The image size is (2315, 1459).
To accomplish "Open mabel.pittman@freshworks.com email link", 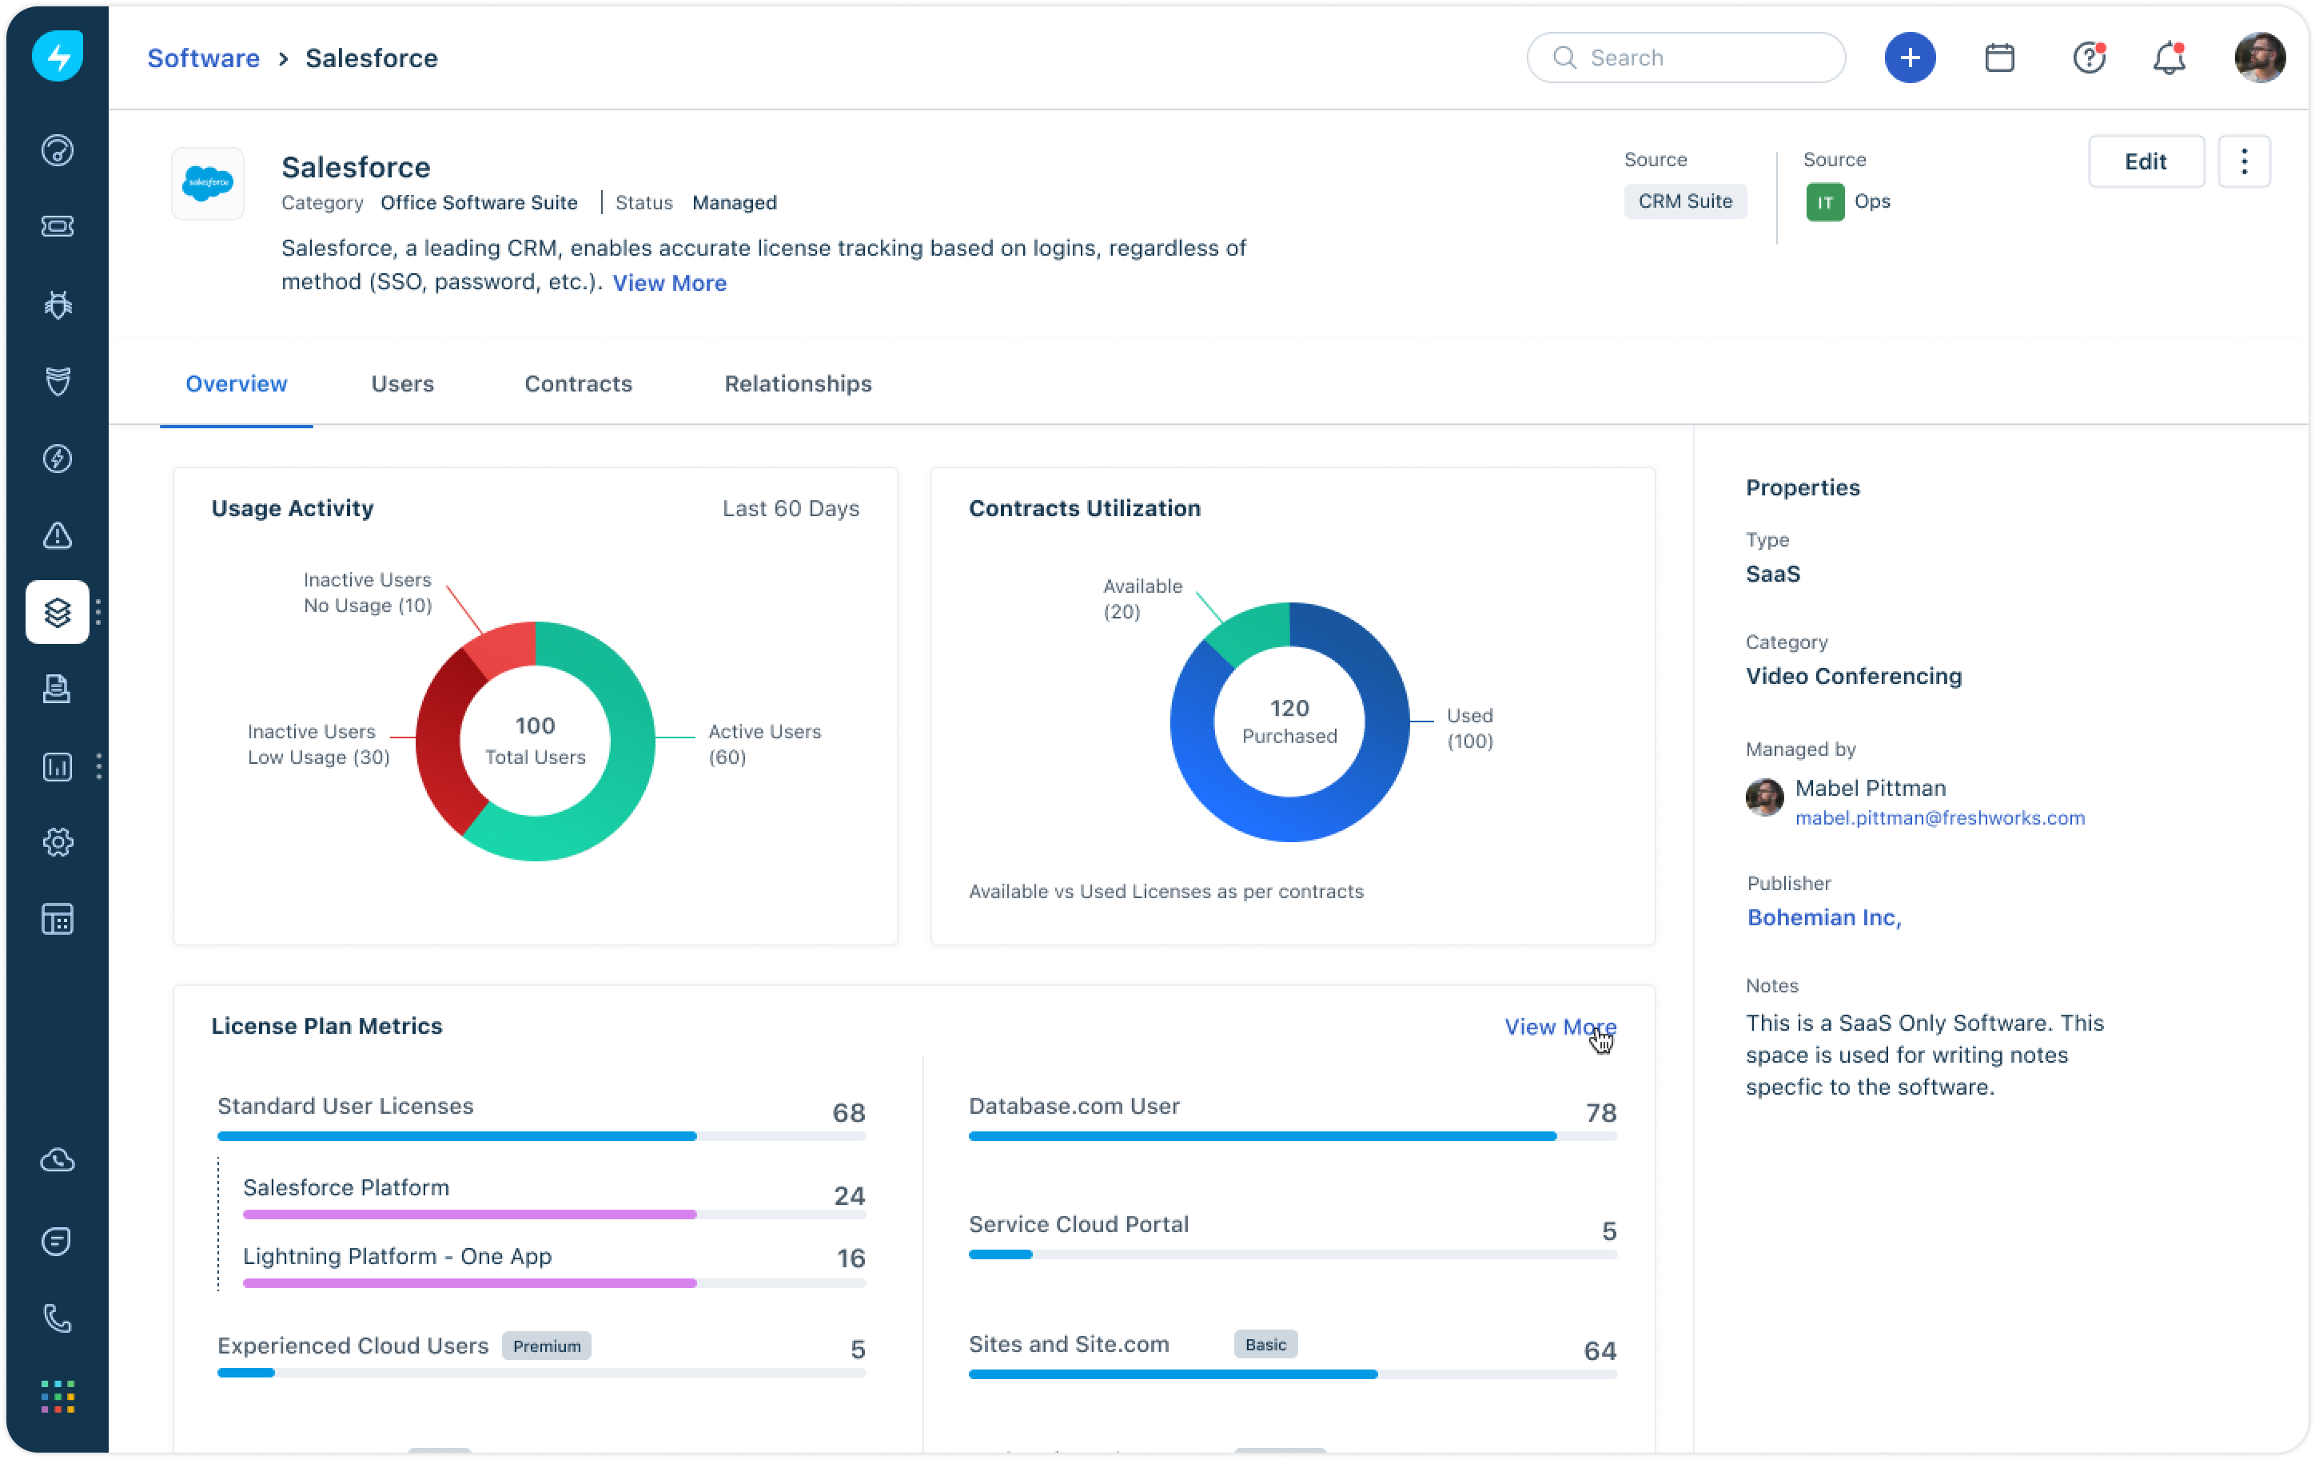I will click(x=1939, y=818).
